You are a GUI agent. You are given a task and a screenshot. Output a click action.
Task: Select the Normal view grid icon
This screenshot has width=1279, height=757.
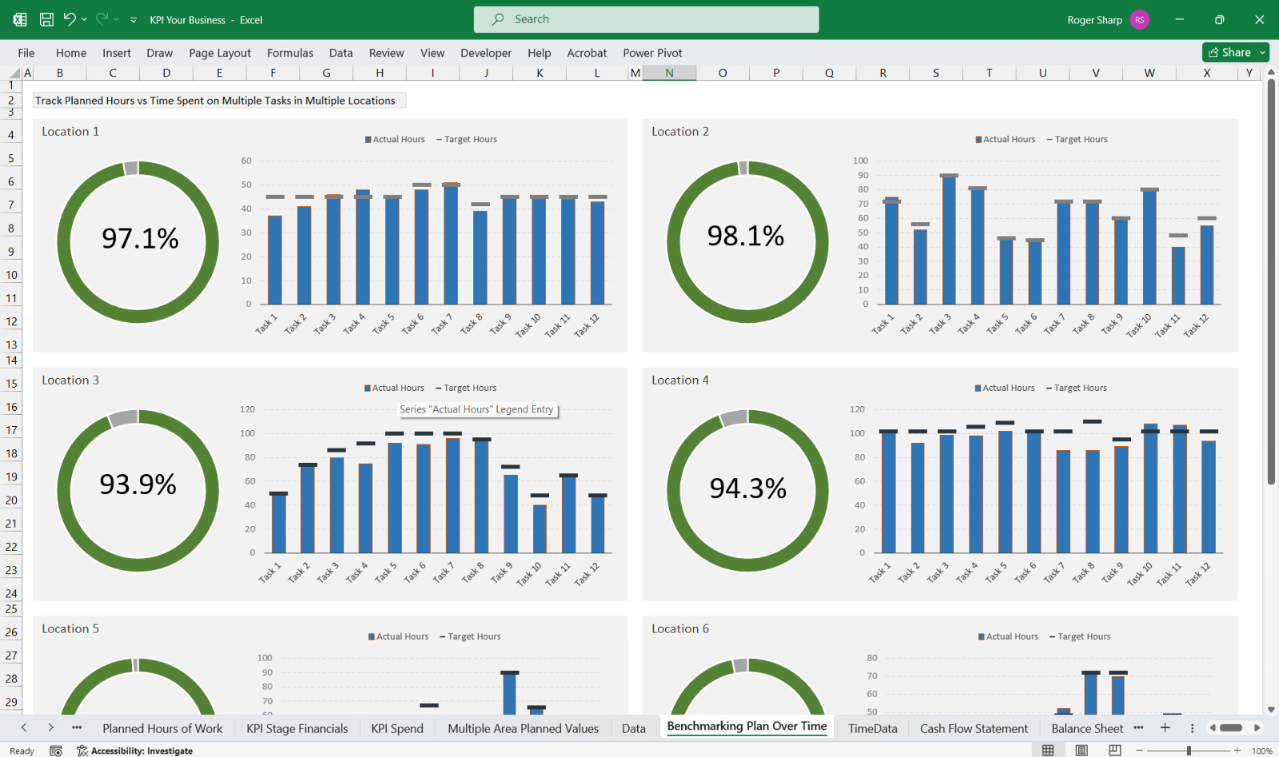(x=1048, y=750)
